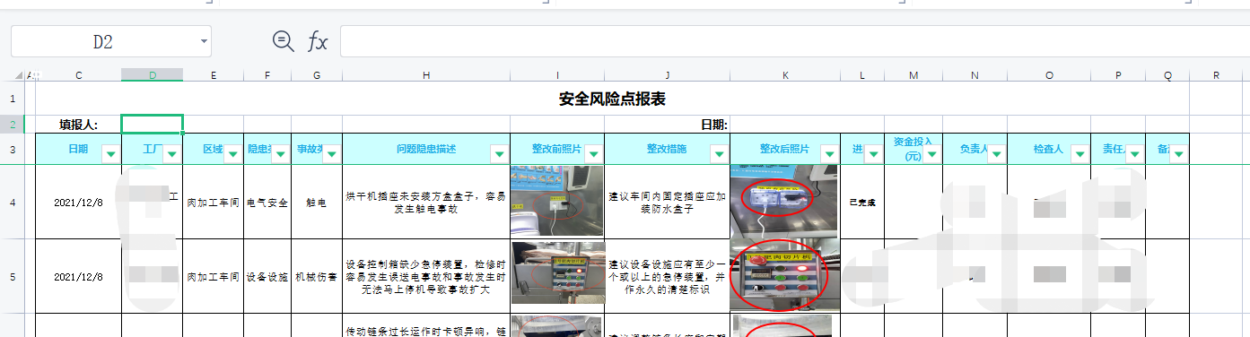1250x337 pixels.
Task: Open the 资金投入(元) filter dropdown
Action: point(932,154)
